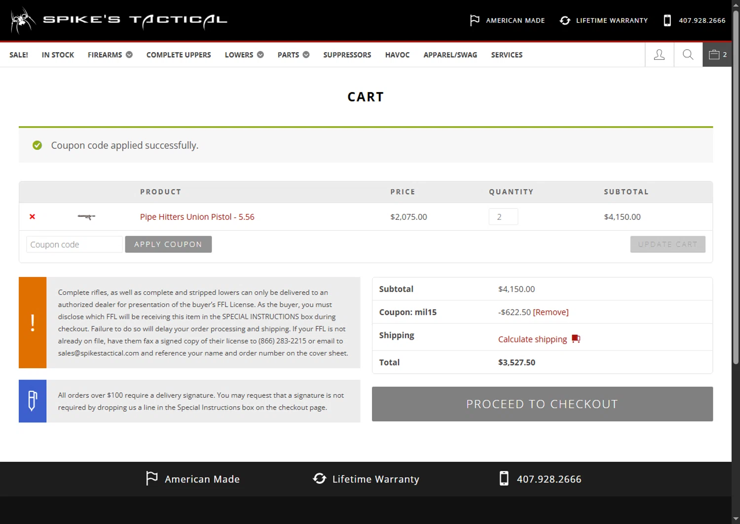The height and width of the screenshot is (524, 740).
Task: Click the coupon discount -$622.50
Action: coord(515,312)
